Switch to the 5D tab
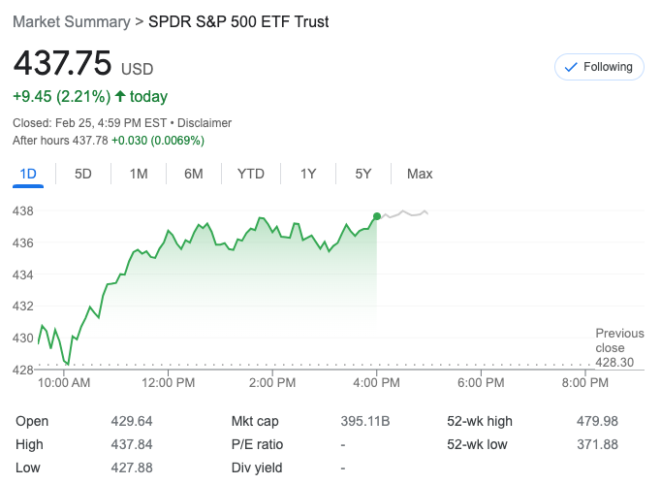 click(x=83, y=174)
